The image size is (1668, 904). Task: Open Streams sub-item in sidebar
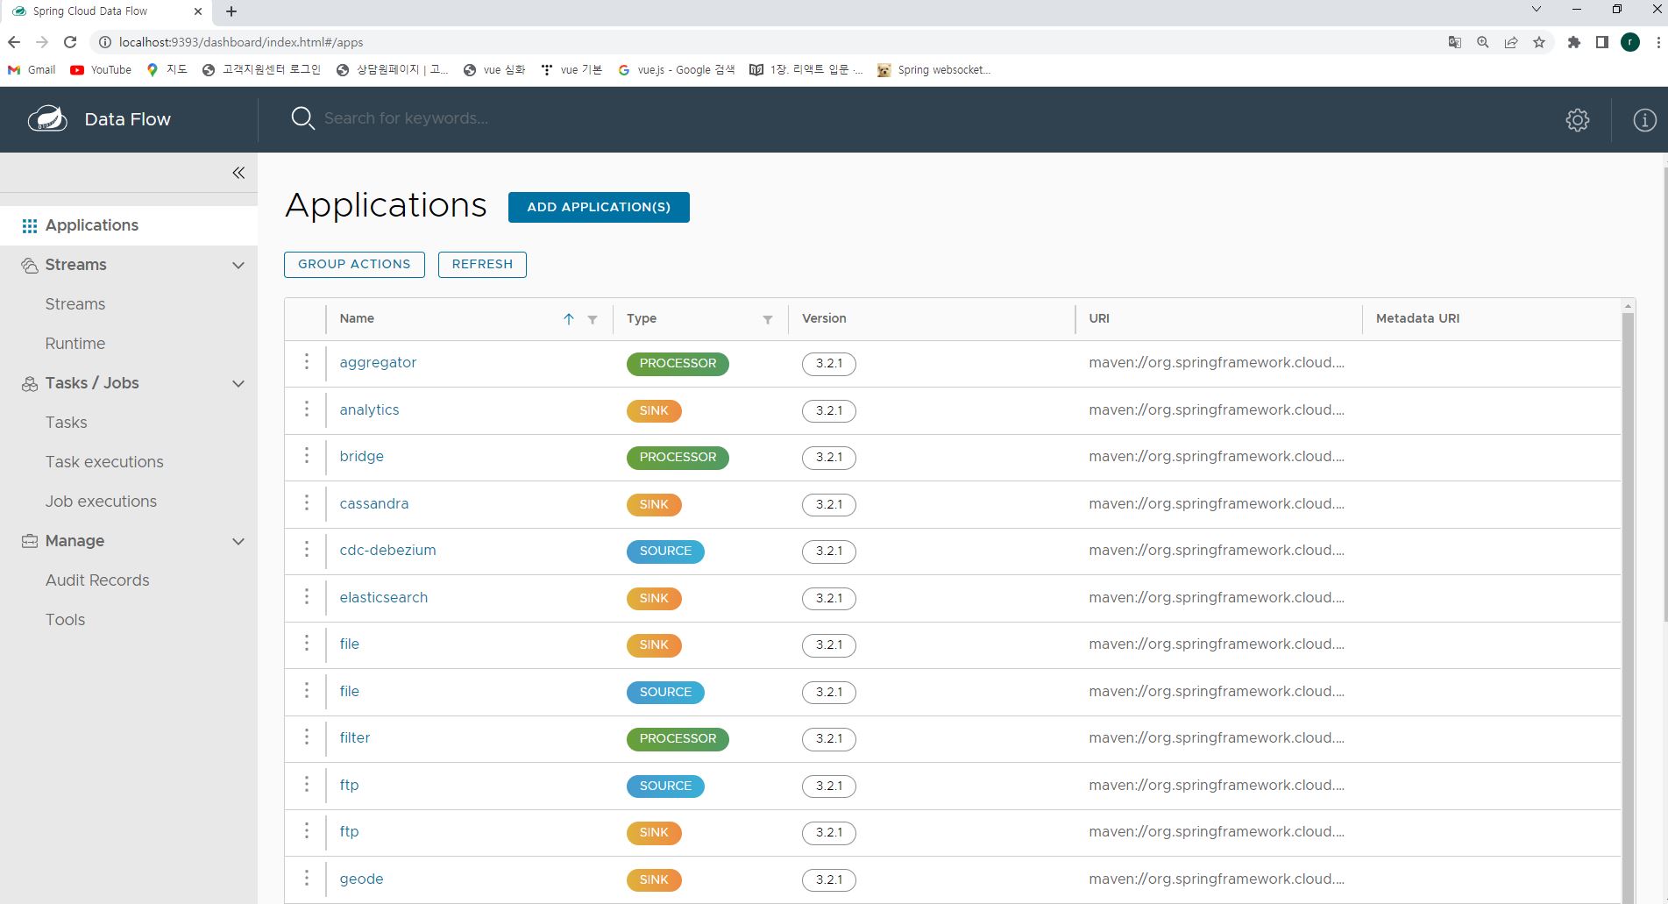click(75, 304)
